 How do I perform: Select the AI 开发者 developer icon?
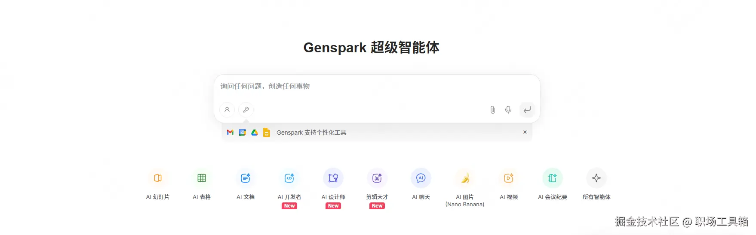(x=289, y=178)
